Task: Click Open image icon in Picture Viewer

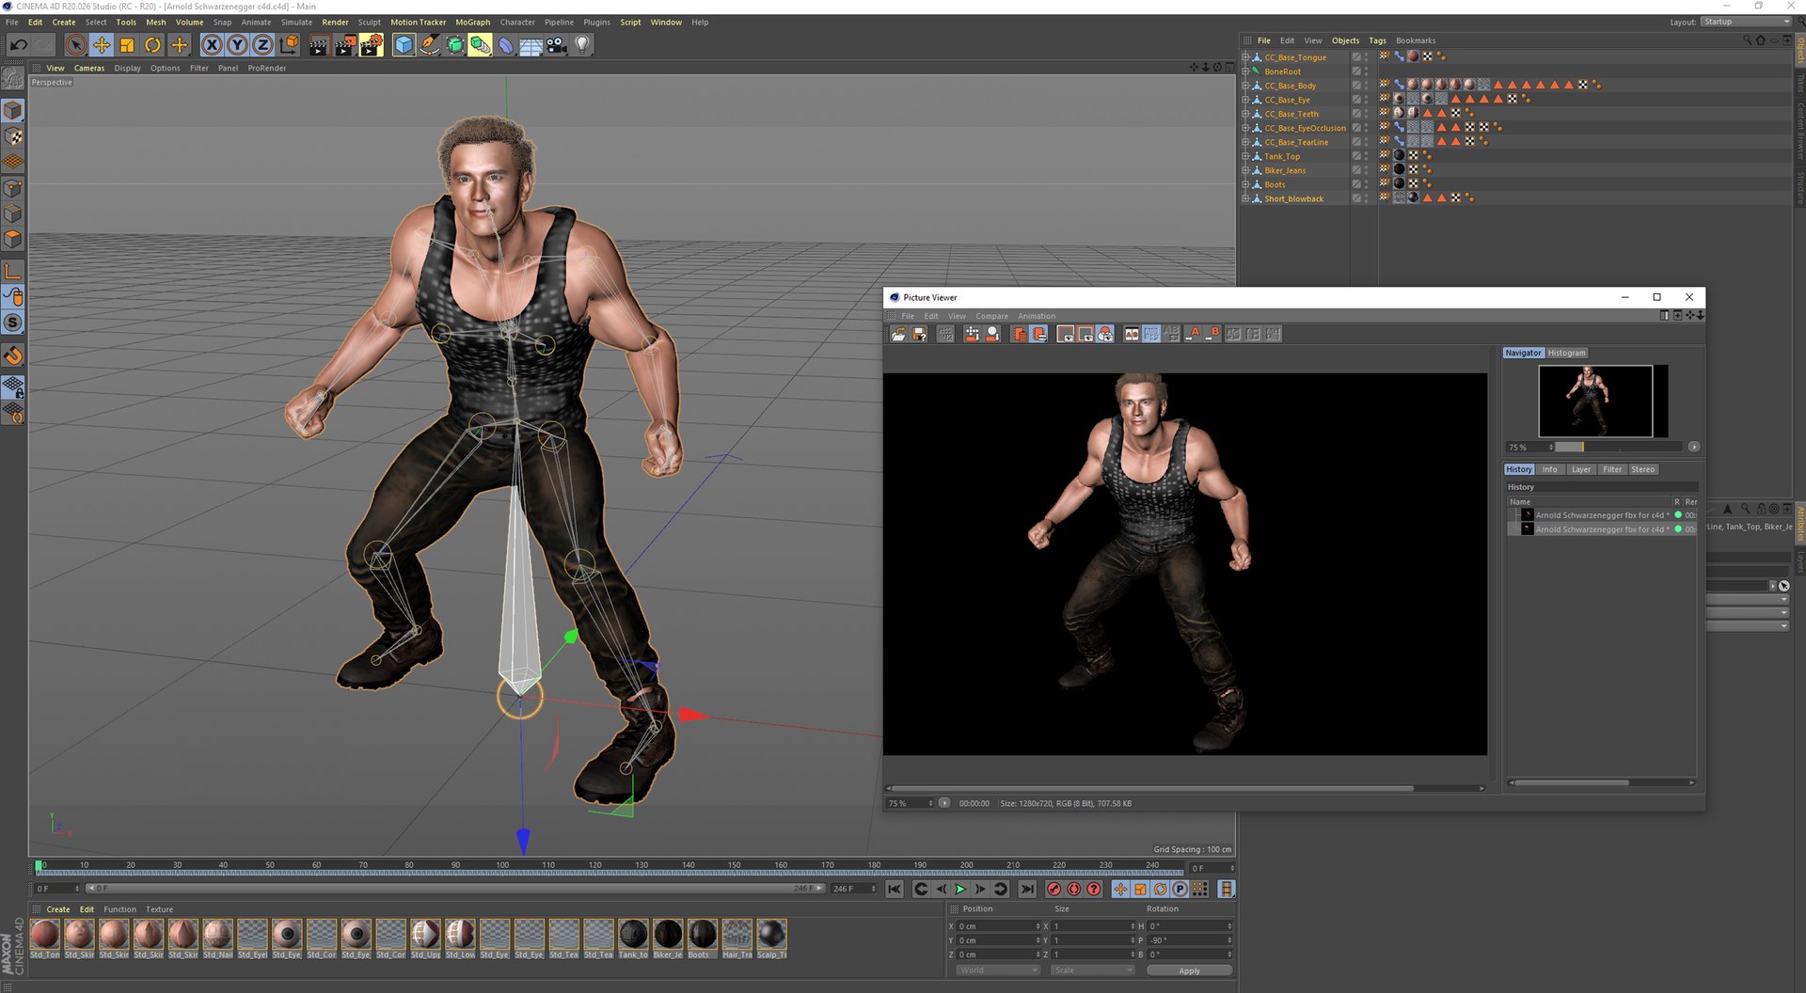Action: [x=899, y=334]
